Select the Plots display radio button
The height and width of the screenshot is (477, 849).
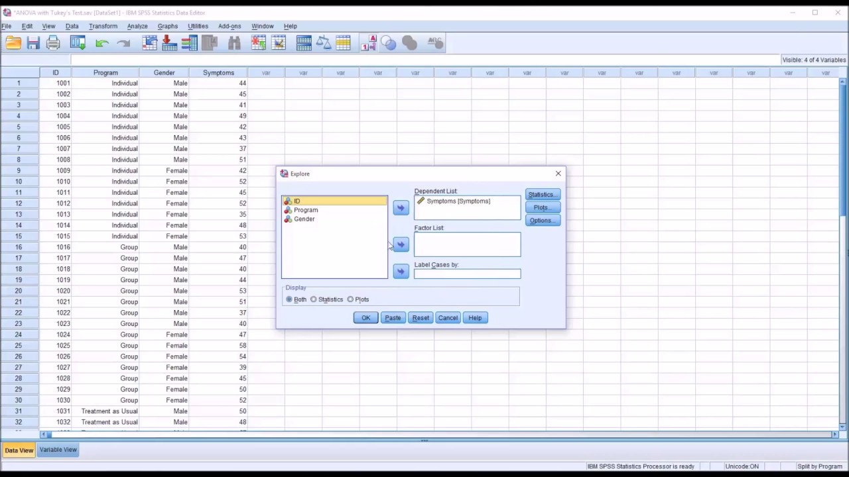pos(350,299)
